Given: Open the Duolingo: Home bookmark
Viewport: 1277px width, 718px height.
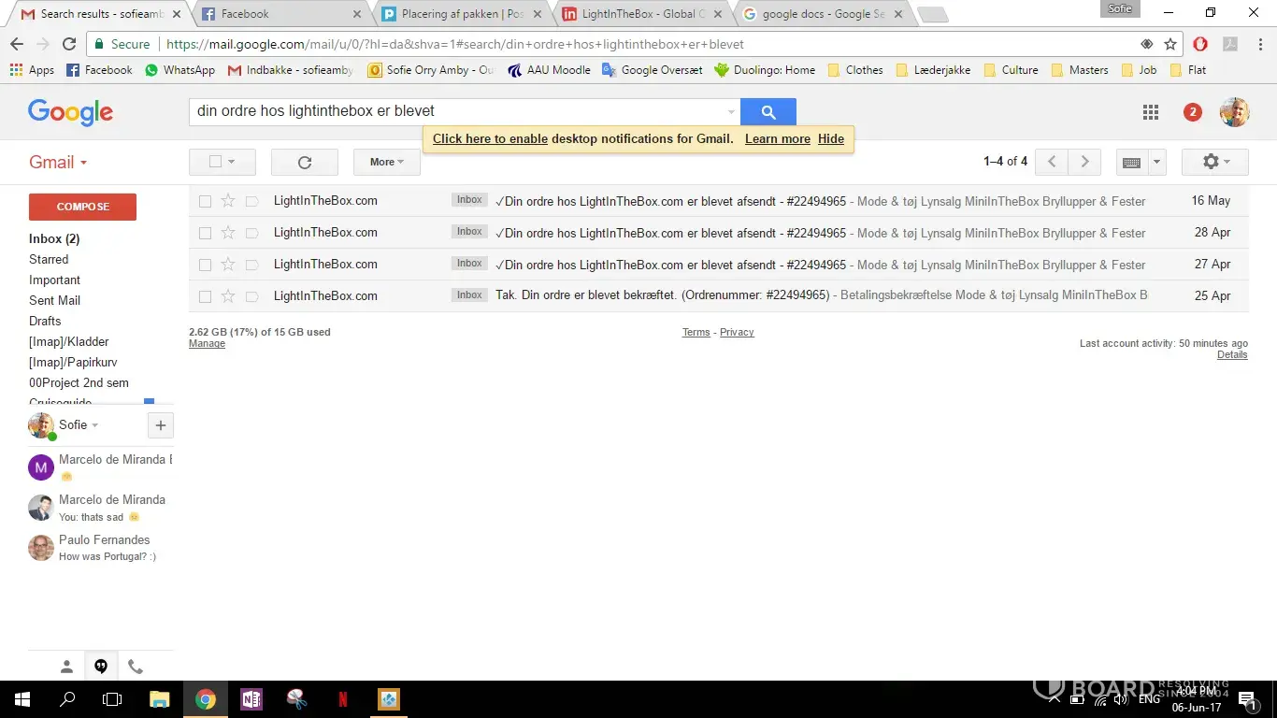Looking at the screenshot, I should point(765,70).
